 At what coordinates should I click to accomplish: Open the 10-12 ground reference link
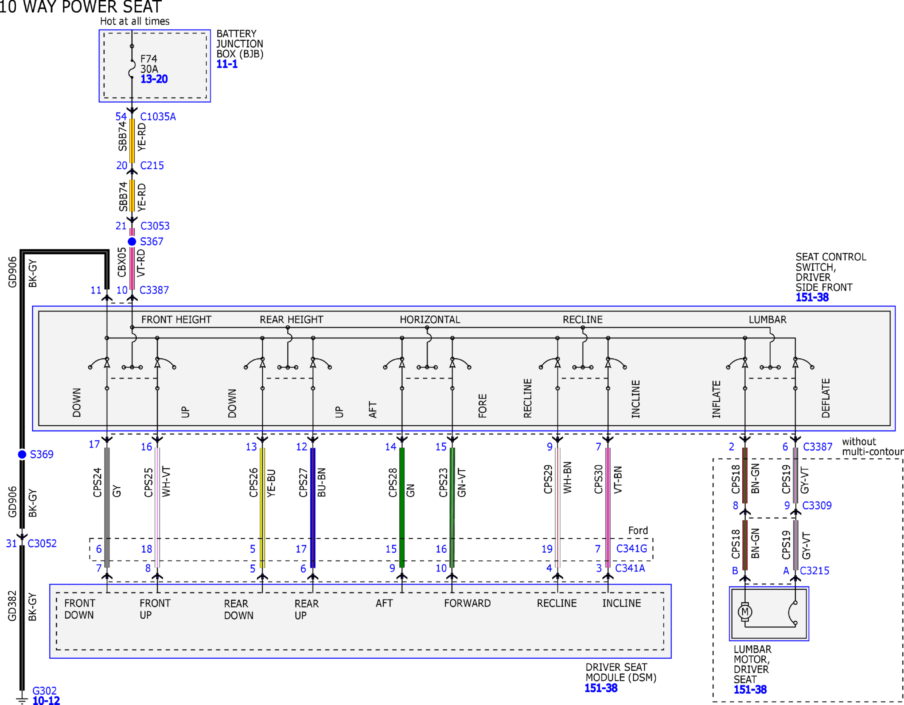[46, 700]
